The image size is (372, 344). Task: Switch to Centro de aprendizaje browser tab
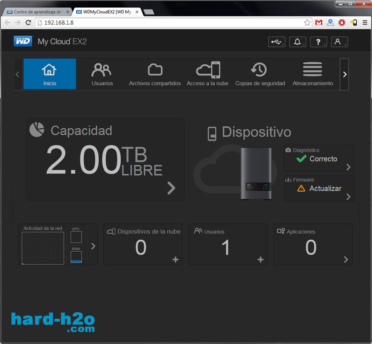(37, 12)
